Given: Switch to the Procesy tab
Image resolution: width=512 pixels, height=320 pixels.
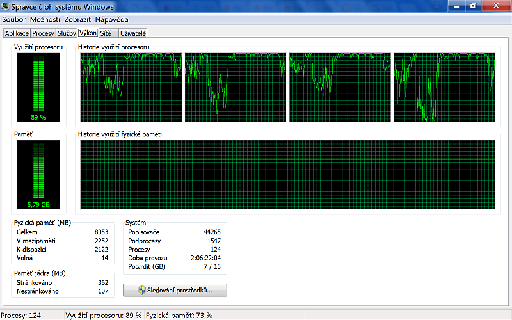Looking at the screenshot, I should coord(43,33).
